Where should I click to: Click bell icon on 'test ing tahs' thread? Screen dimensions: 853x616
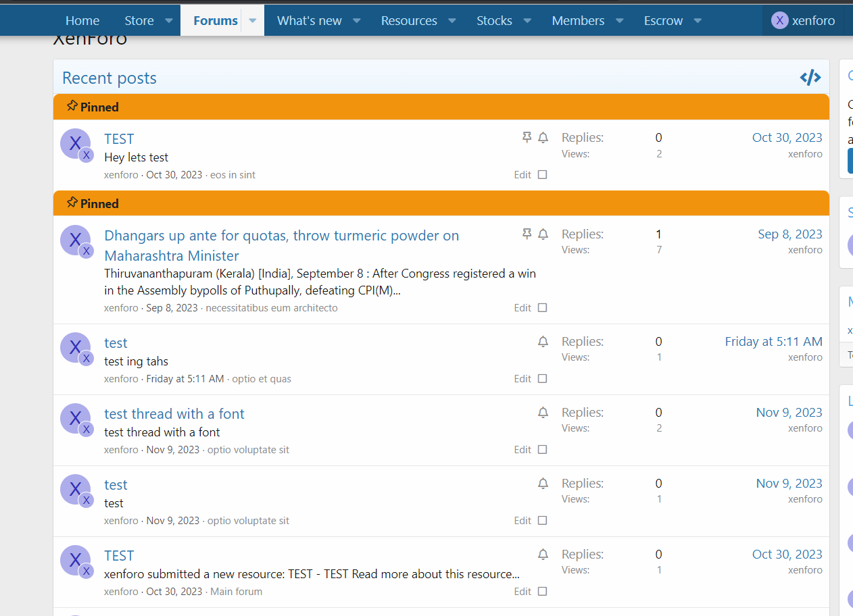click(543, 342)
